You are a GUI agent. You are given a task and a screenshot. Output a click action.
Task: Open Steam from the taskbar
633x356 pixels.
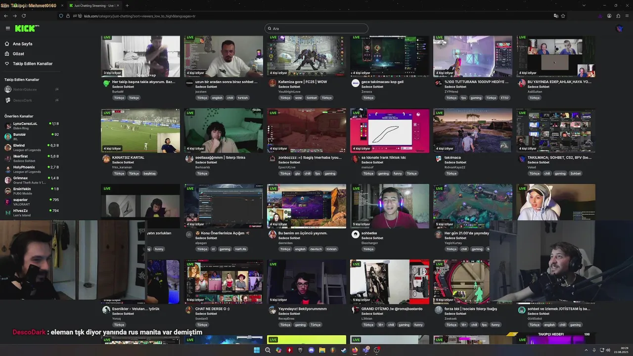(x=344, y=350)
